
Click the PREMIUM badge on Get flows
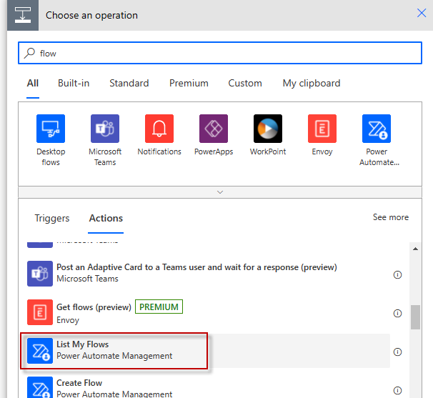[159, 307]
